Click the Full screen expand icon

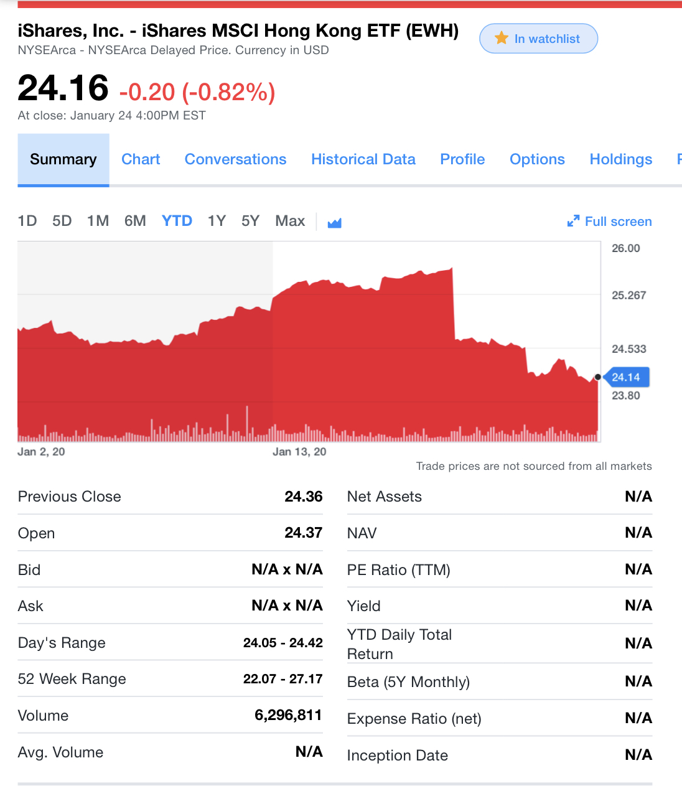point(573,222)
